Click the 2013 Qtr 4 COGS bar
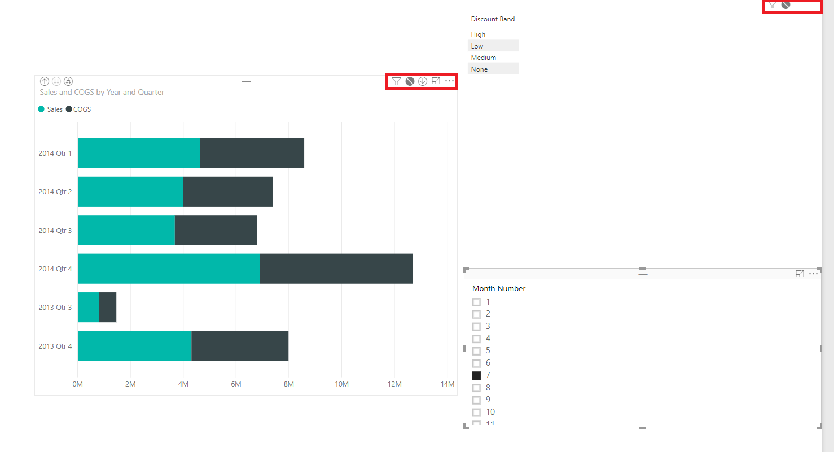 coord(240,346)
